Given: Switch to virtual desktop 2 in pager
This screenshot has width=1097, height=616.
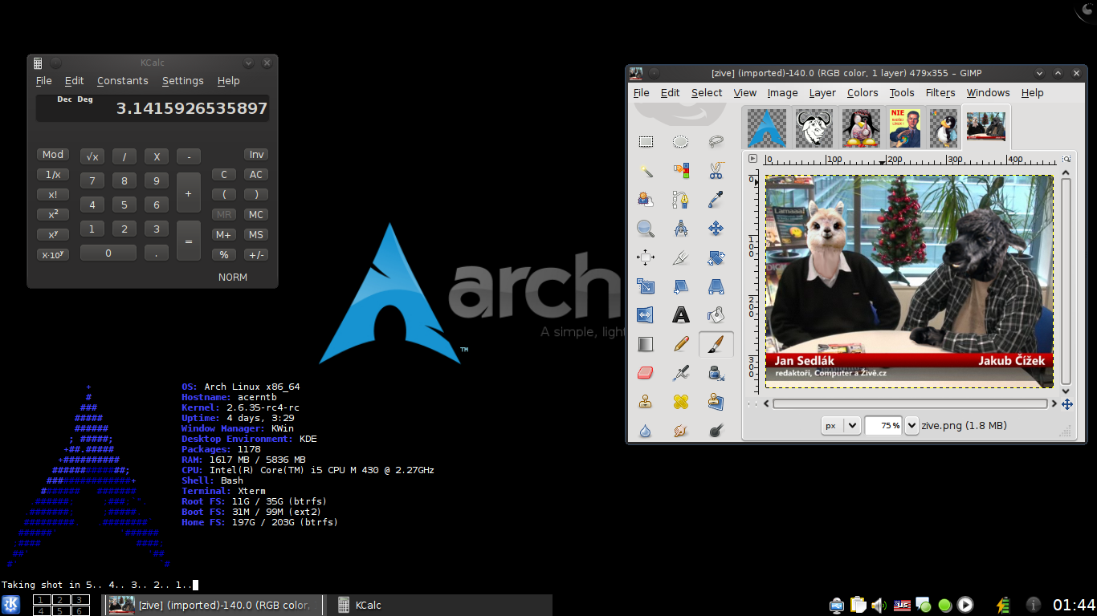Looking at the screenshot, I should click(x=61, y=600).
